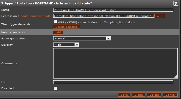181x99 pixels.
Task: Grab the Comments textarea resize handle
Action: tap(176, 76)
